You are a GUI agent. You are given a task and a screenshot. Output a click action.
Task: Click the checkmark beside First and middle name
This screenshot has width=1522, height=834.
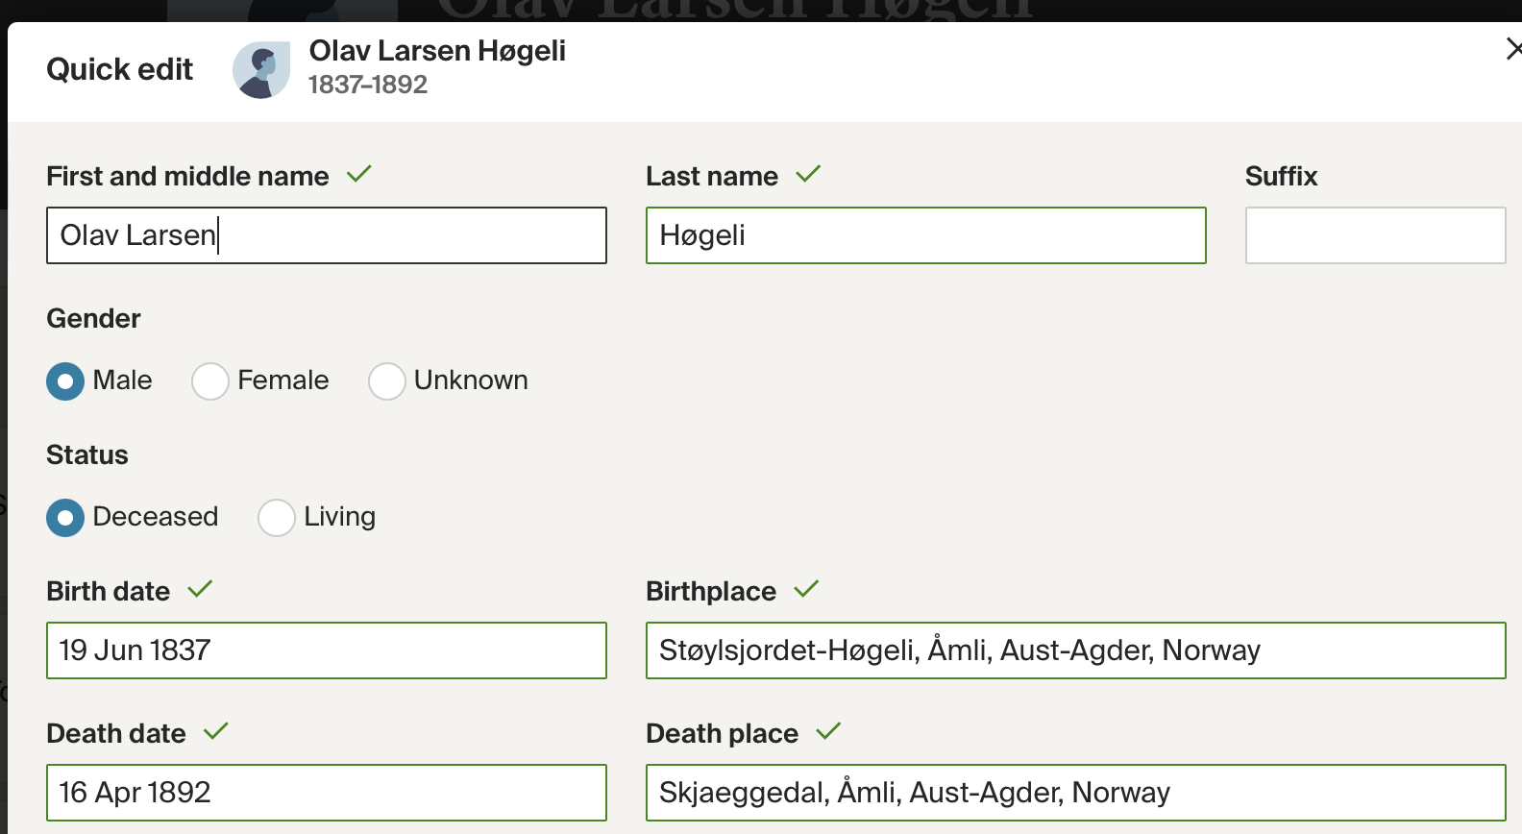point(359,174)
